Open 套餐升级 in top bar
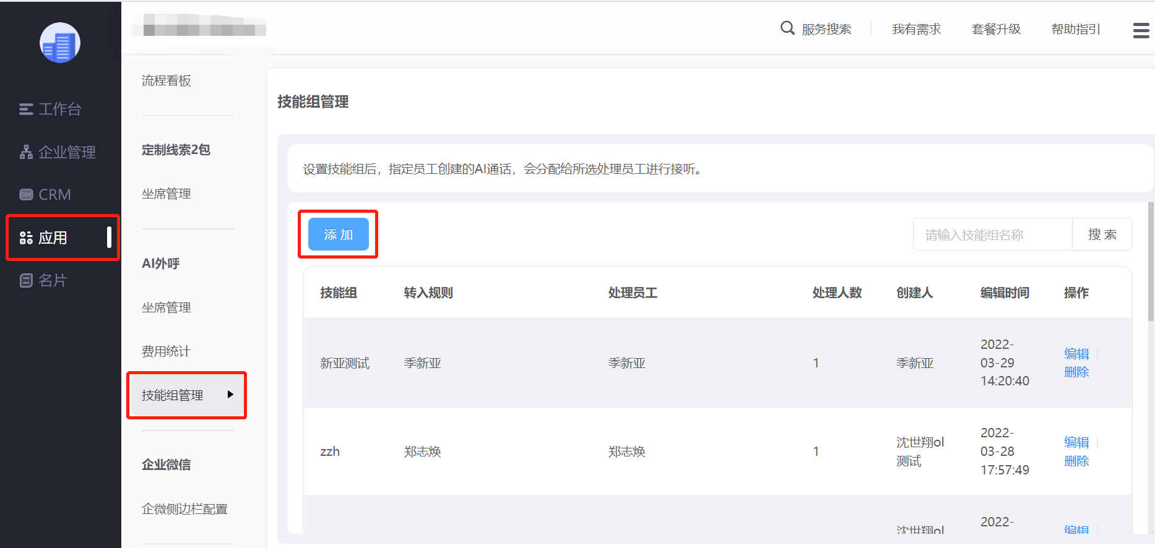This screenshot has height=548, width=1155. pos(996,29)
